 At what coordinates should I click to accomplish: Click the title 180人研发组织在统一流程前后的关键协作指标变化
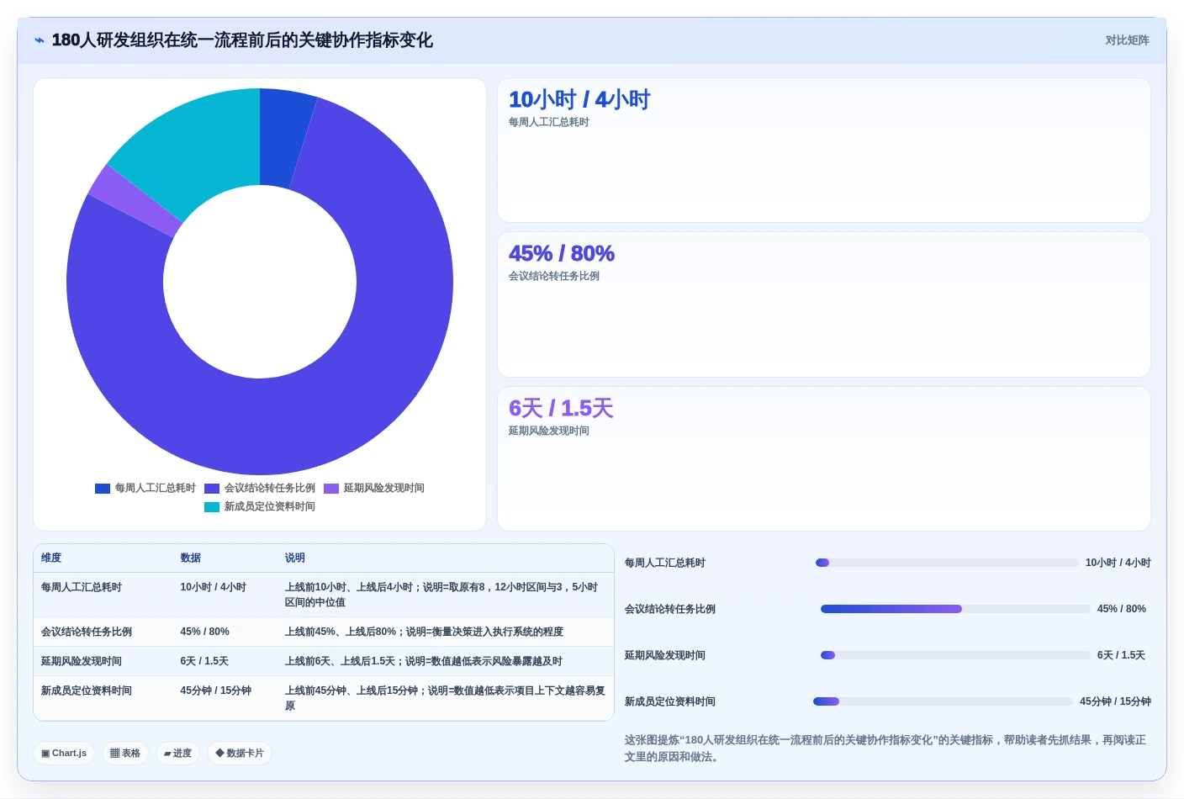[242, 40]
